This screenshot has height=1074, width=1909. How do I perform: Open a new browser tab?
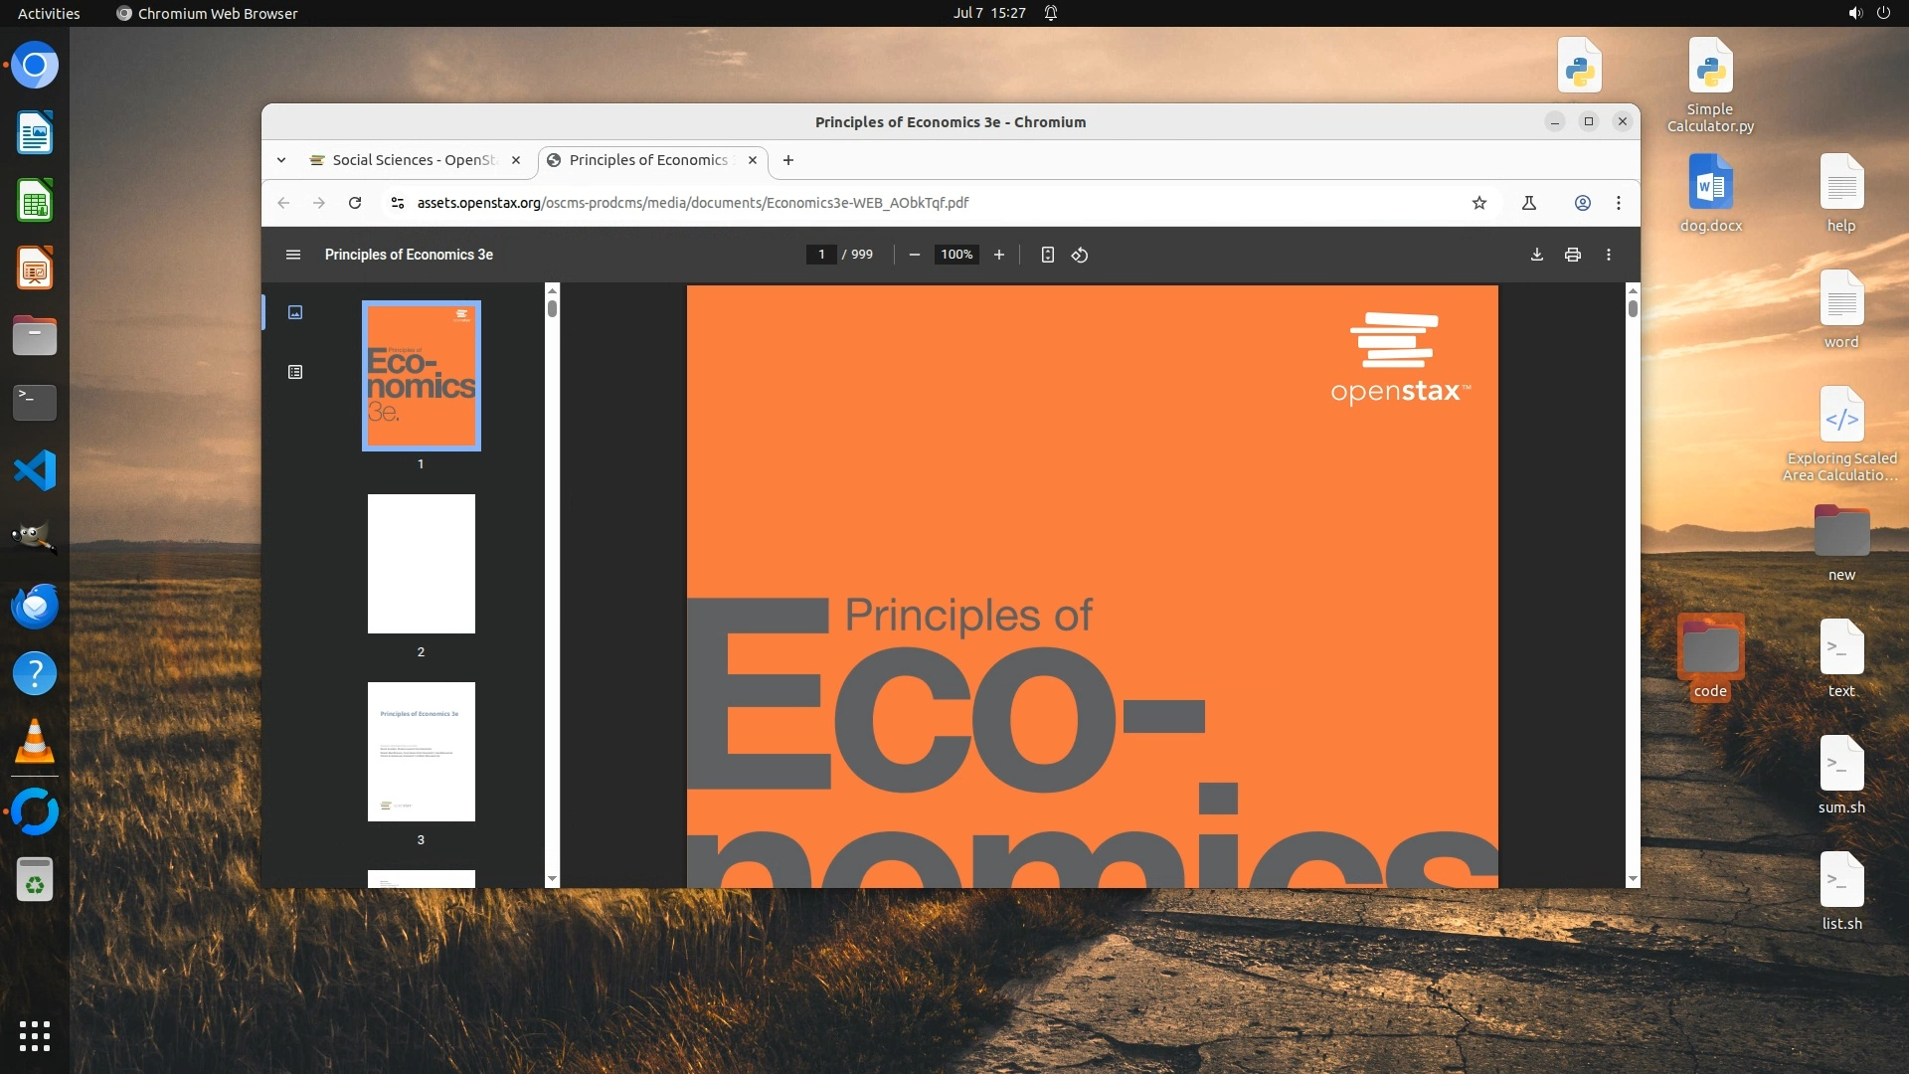[787, 160]
